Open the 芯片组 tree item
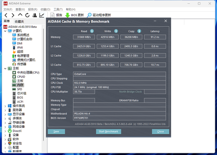The image size is (217, 155). [x=19, y=93]
